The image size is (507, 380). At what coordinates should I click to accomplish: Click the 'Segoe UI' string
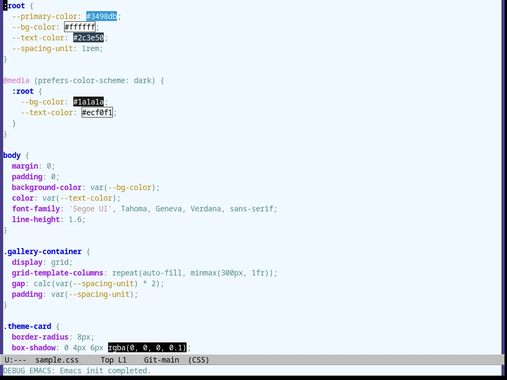tap(90, 209)
